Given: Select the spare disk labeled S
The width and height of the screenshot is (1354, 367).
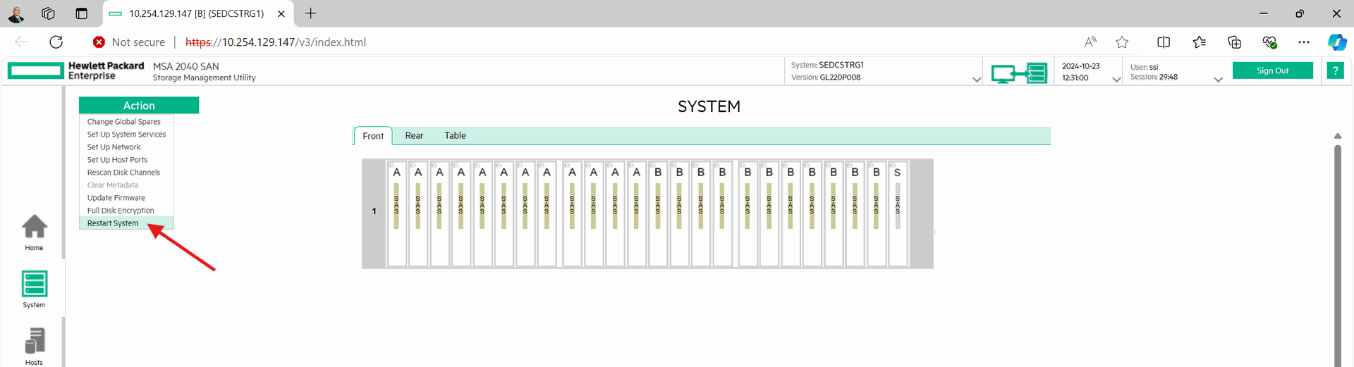Looking at the screenshot, I should (897, 213).
